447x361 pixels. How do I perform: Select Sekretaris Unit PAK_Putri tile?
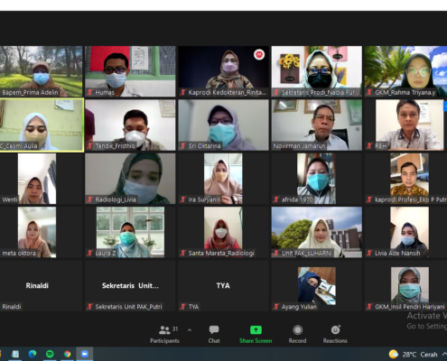[130, 285]
